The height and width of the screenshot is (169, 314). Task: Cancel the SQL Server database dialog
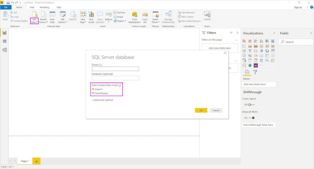click(216, 110)
